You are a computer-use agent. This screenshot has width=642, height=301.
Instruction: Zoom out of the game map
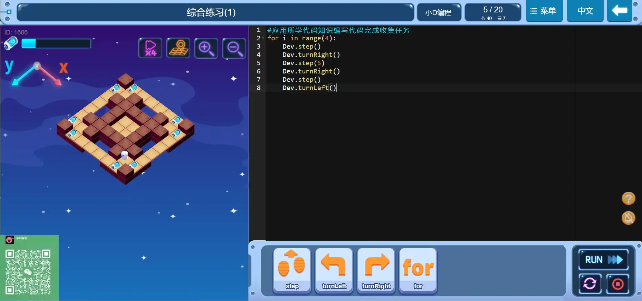[234, 48]
